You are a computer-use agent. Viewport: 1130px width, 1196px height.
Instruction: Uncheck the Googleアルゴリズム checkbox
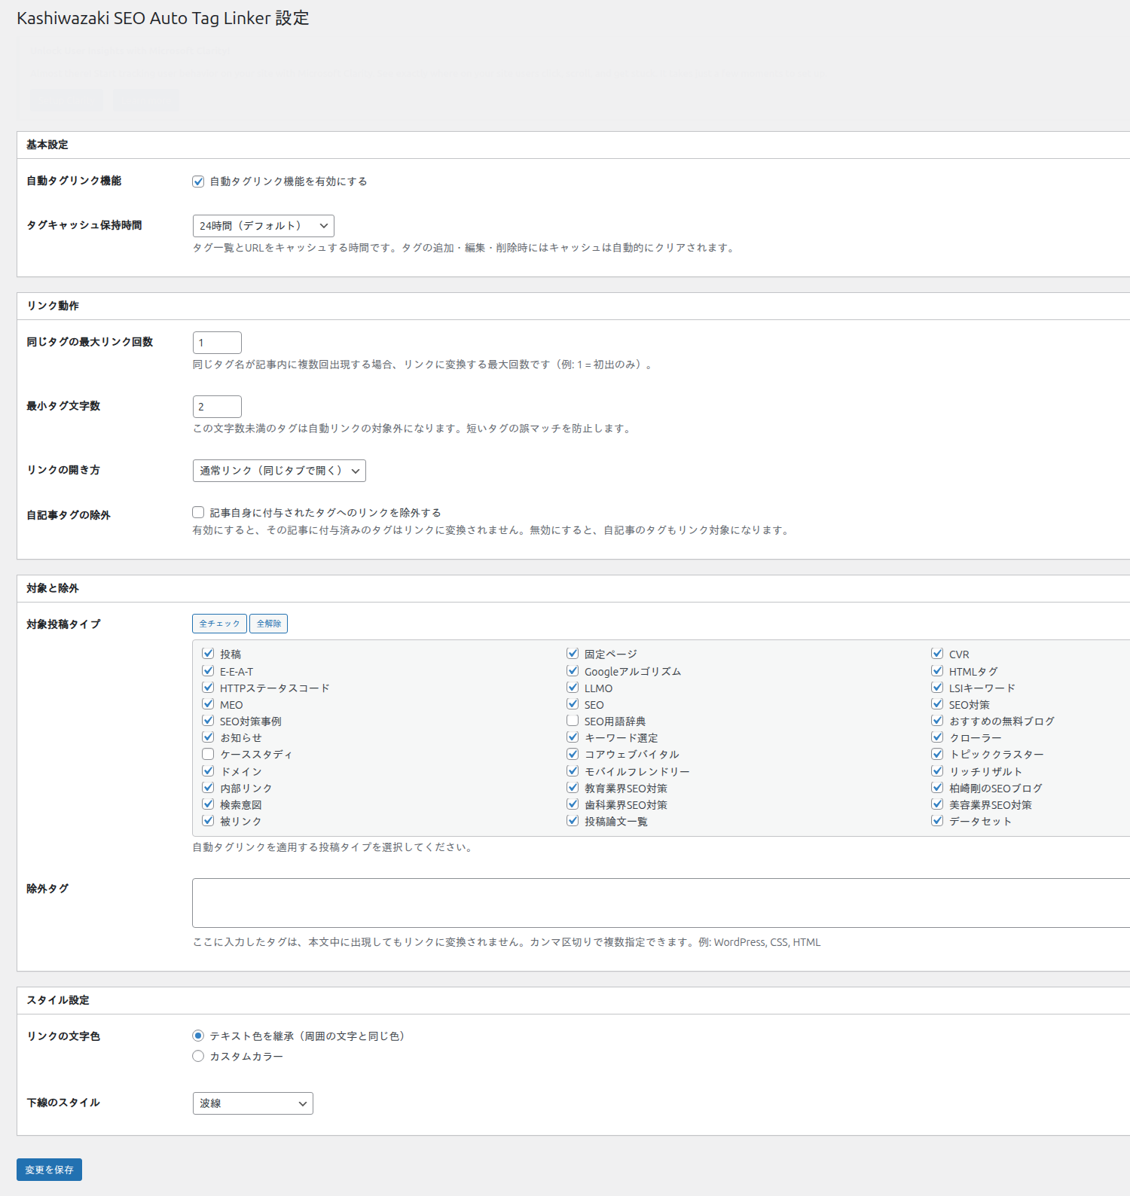click(573, 671)
